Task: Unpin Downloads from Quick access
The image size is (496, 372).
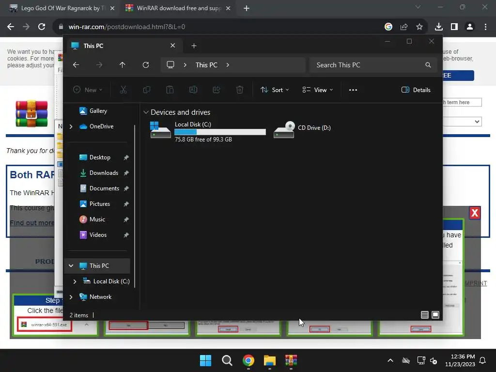Action: pos(126,173)
